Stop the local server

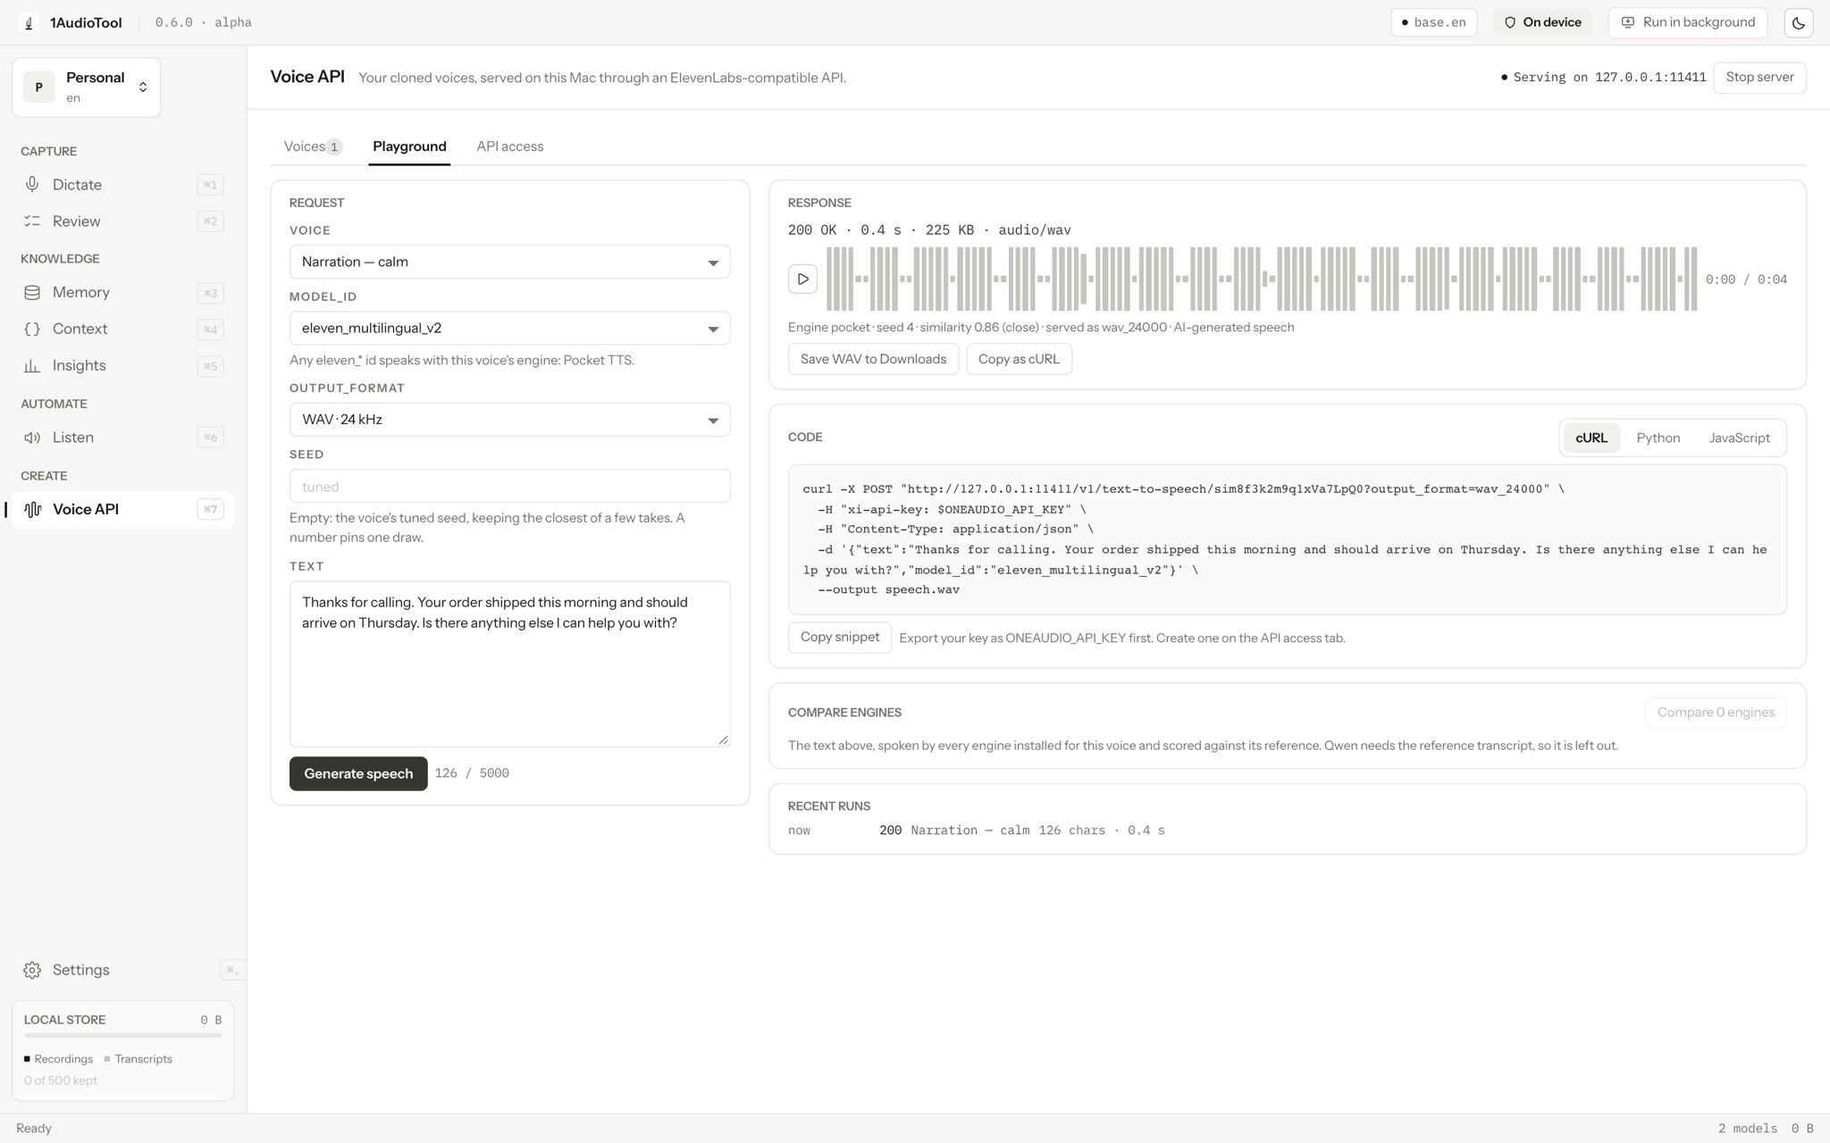tap(1759, 78)
